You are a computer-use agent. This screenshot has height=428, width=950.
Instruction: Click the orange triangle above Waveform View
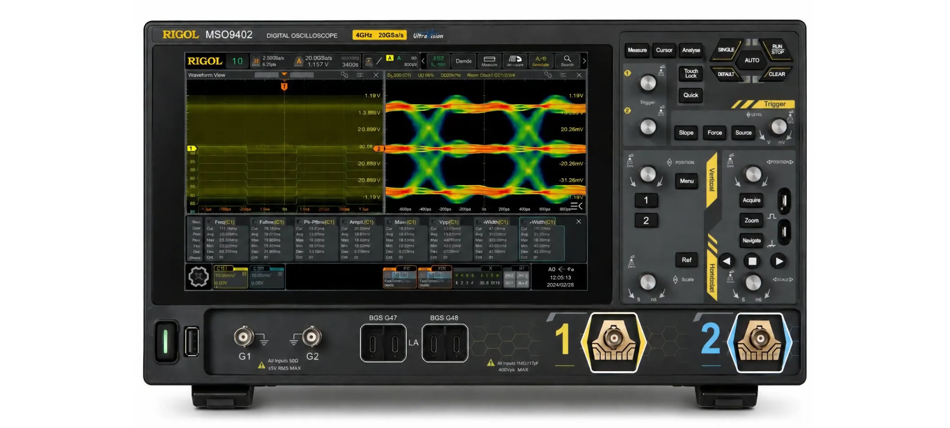284,74
